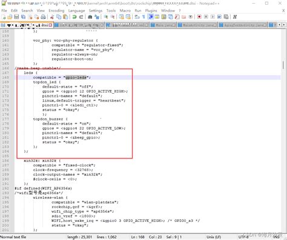
Task: Open the Encoding menu
Action: pyautogui.click(x=56, y=11)
